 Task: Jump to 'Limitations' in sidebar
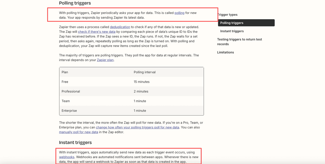click(x=225, y=52)
